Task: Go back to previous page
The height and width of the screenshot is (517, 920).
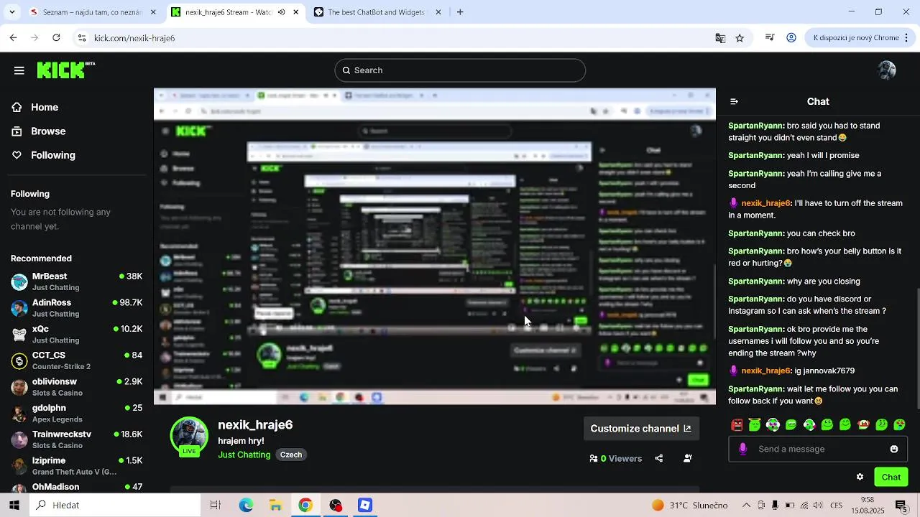Action: point(14,38)
